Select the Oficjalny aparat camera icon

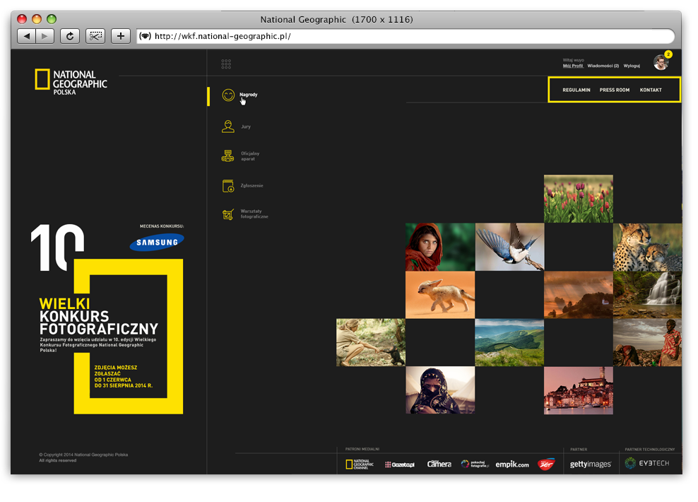point(228,156)
